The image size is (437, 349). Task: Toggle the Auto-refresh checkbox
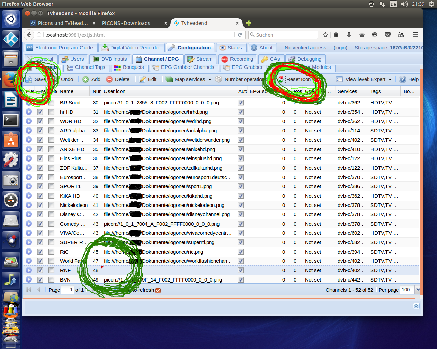158,290
